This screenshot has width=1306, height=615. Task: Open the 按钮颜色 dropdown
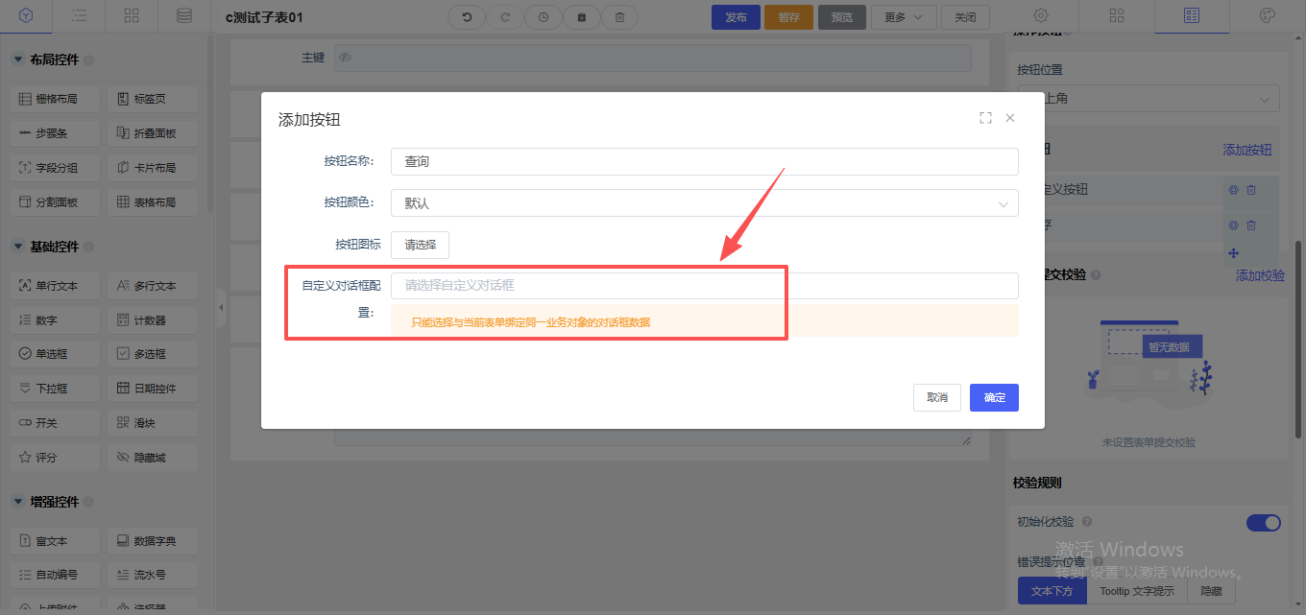(x=704, y=203)
